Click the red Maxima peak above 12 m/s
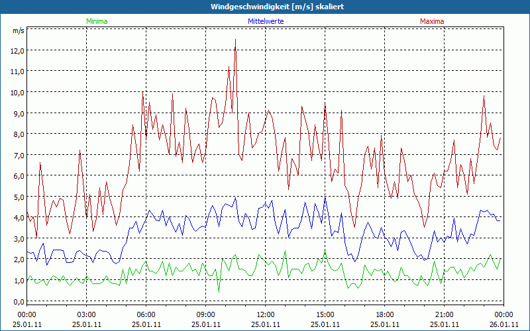 [x=235, y=40]
